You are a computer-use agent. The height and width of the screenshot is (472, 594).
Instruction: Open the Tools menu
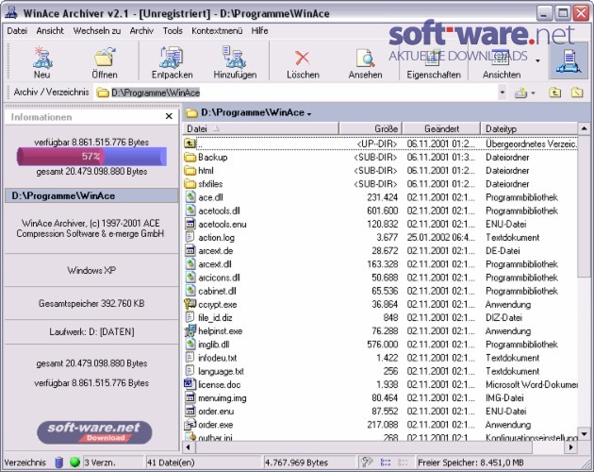tap(173, 31)
